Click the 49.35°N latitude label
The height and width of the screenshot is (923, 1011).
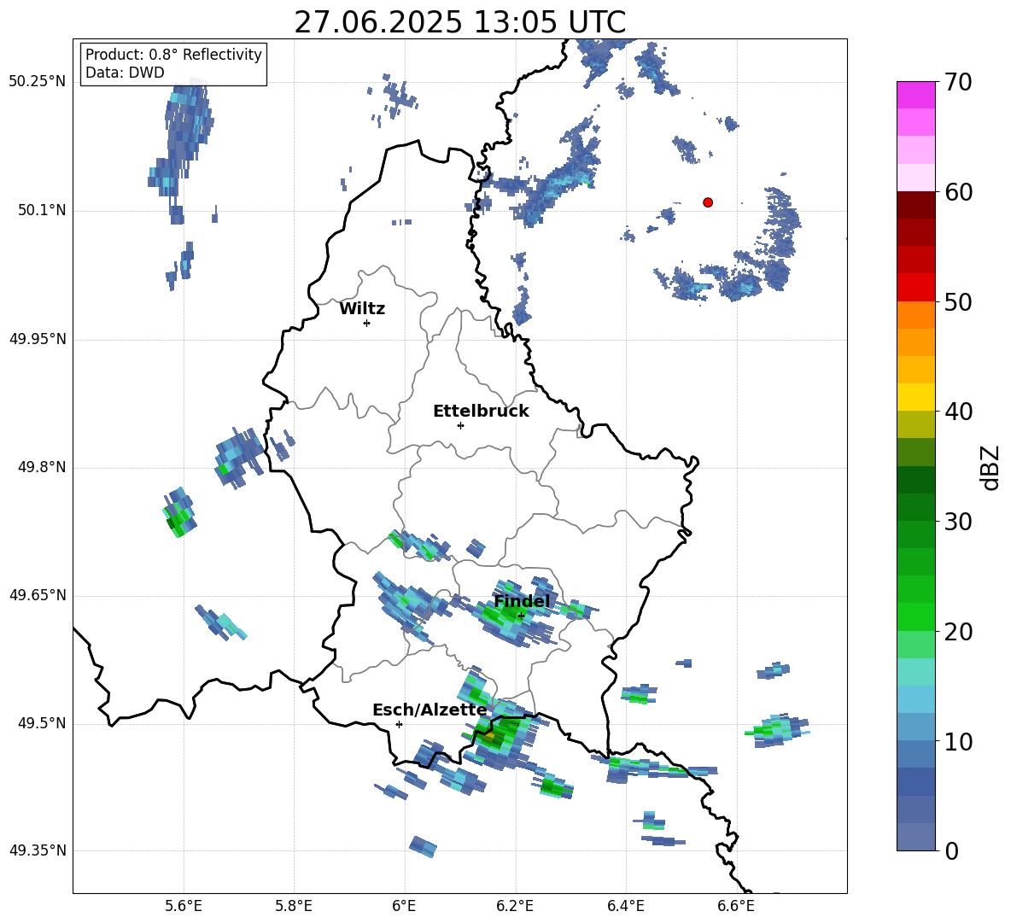point(37,850)
